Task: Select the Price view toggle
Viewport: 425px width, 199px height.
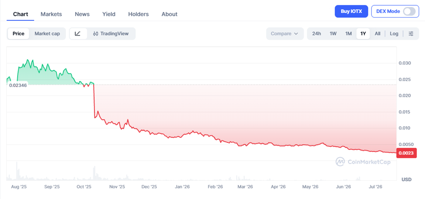Action: click(19, 34)
